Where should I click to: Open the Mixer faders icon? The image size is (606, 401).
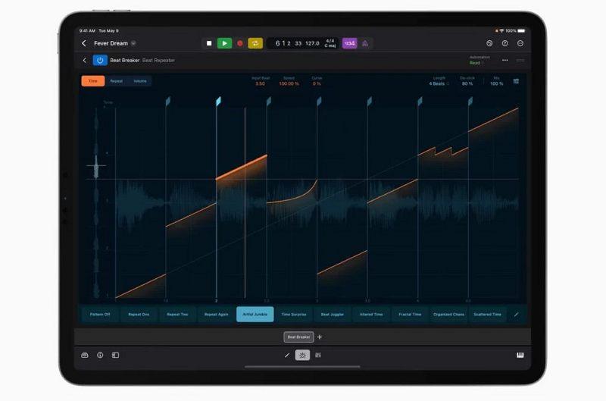(x=318, y=355)
